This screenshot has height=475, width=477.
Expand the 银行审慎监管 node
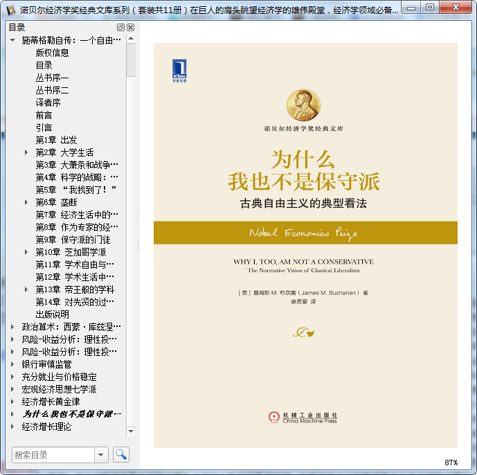pos(12,364)
